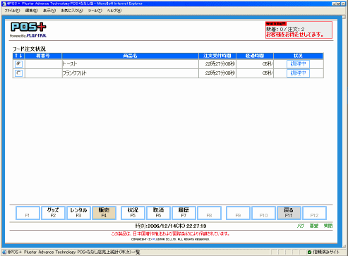Image resolution: width=348 pixels, height=256 pixels.
Task: Click the ↑↓ sort column header
Action: point(18,56)
